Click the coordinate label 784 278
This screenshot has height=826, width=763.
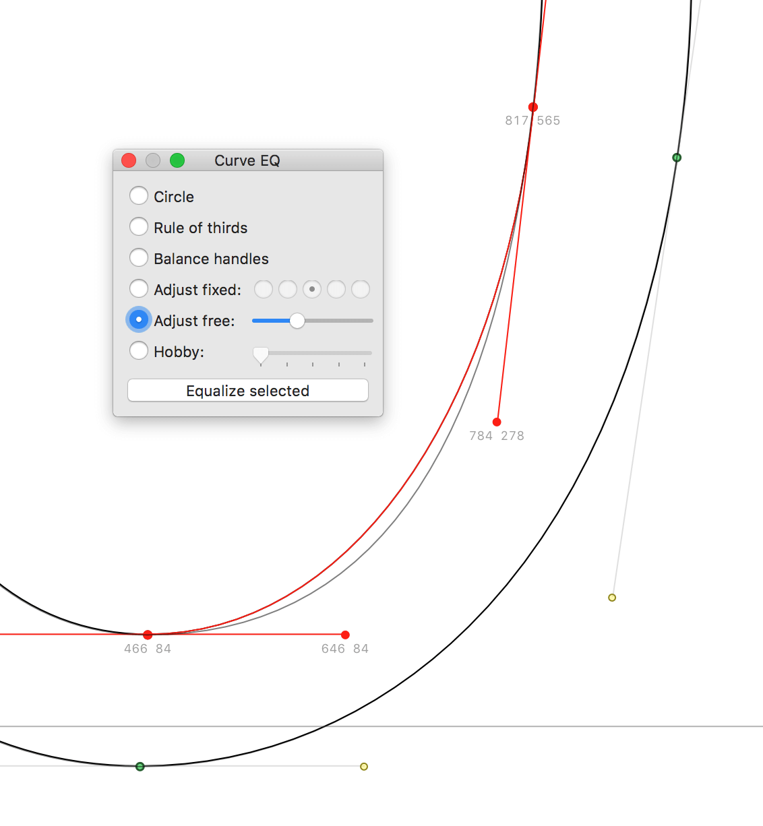coord(497,436)
